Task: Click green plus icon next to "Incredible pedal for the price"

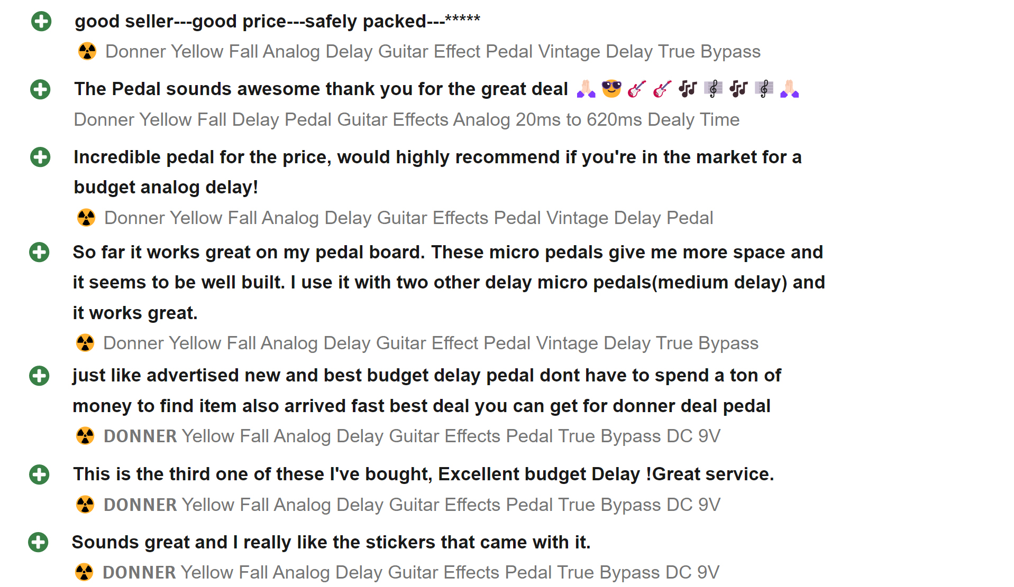Action: (40, 157)
